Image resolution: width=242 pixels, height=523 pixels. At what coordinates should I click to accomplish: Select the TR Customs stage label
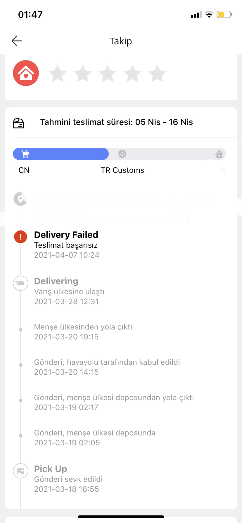click(x=122, y=170)
